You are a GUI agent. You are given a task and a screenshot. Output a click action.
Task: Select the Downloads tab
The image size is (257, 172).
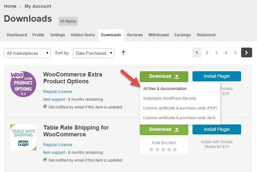pos(111,35)
